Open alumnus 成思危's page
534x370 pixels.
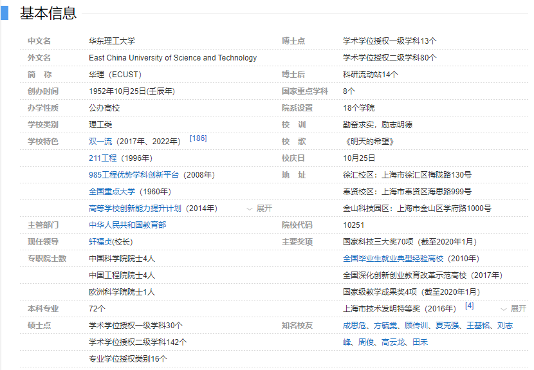point(354,326)
